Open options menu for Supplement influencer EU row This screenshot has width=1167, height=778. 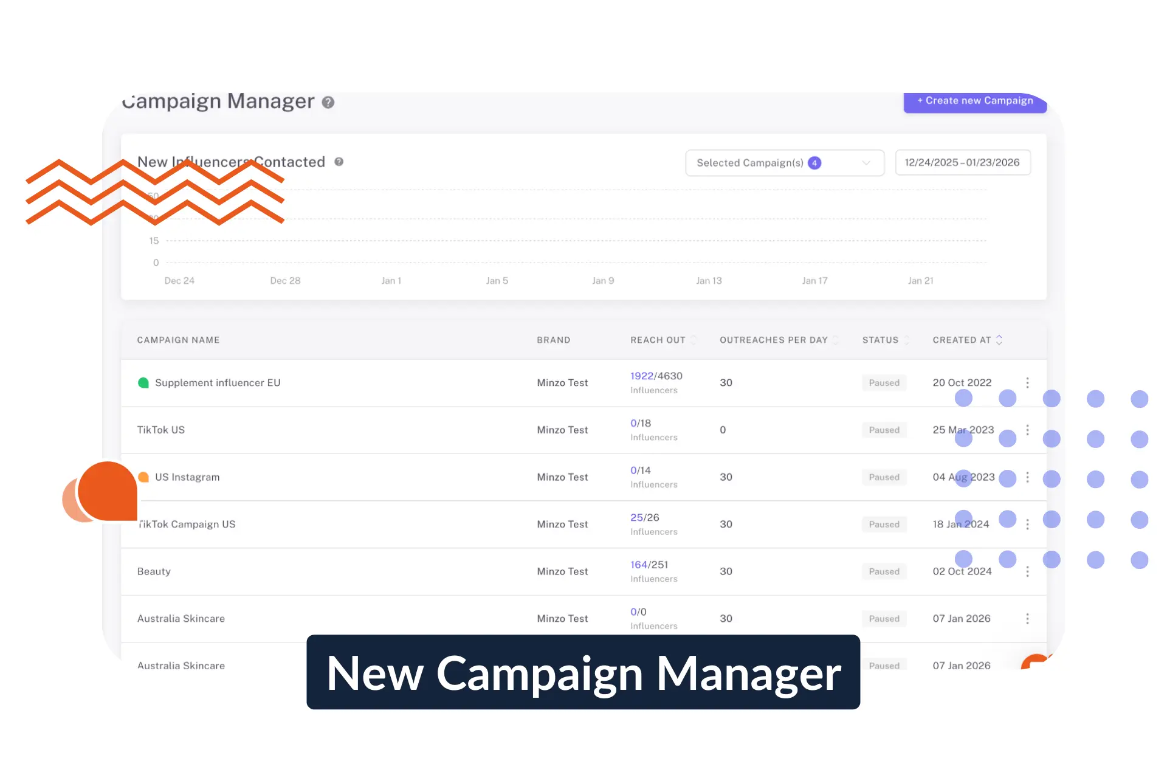pos(1027,382)
